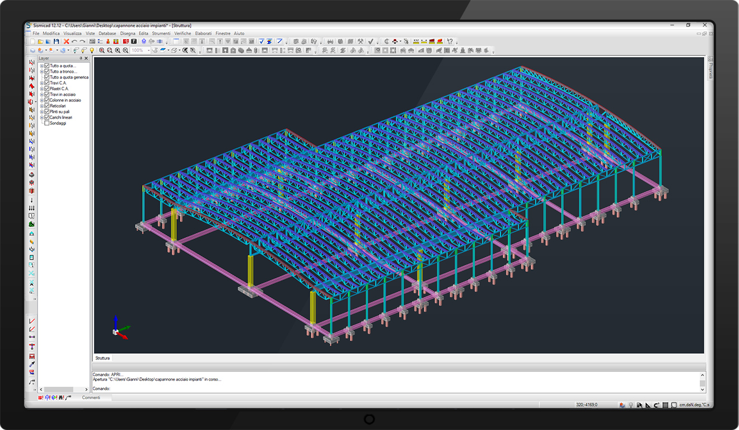Click the first zoom magnifier icon
This screenshot has width=739, height=430.
coord(101,50)
